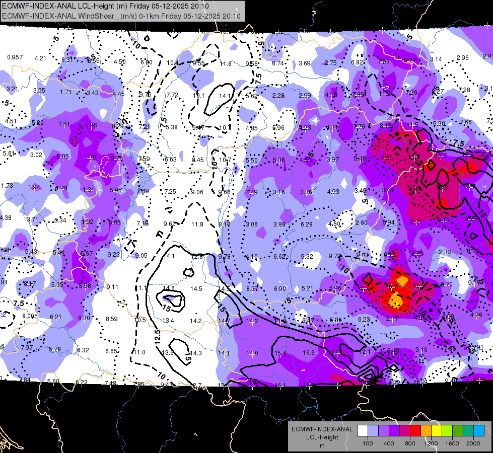Image resolution: width=493 pixels, height=453 pixels.
Task: Click the wind shear value 2.28
Action: [278, 95]
